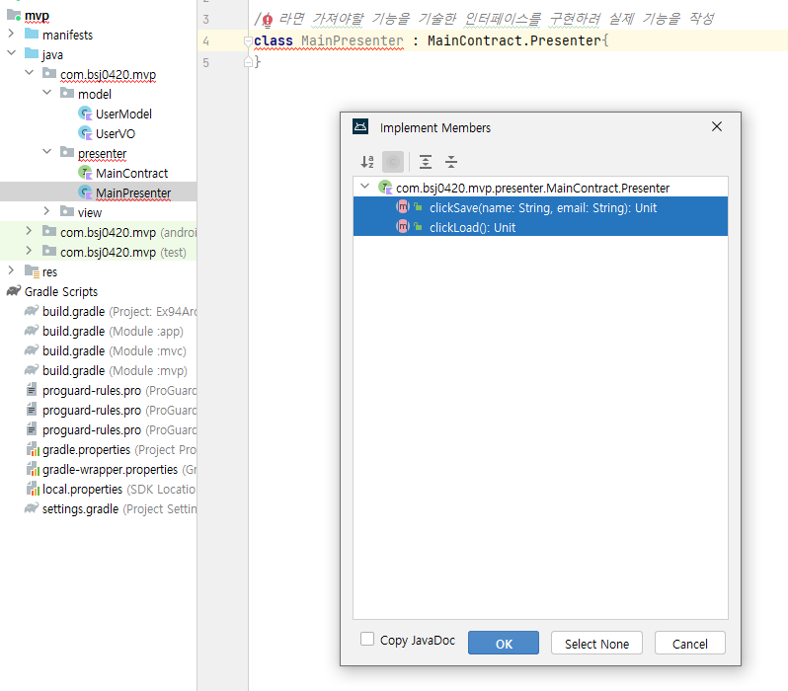The width and height of the screenshot is (788, 691).
Task: Click the sort alphabetically icon in dialog
Action: coord(367,162)
